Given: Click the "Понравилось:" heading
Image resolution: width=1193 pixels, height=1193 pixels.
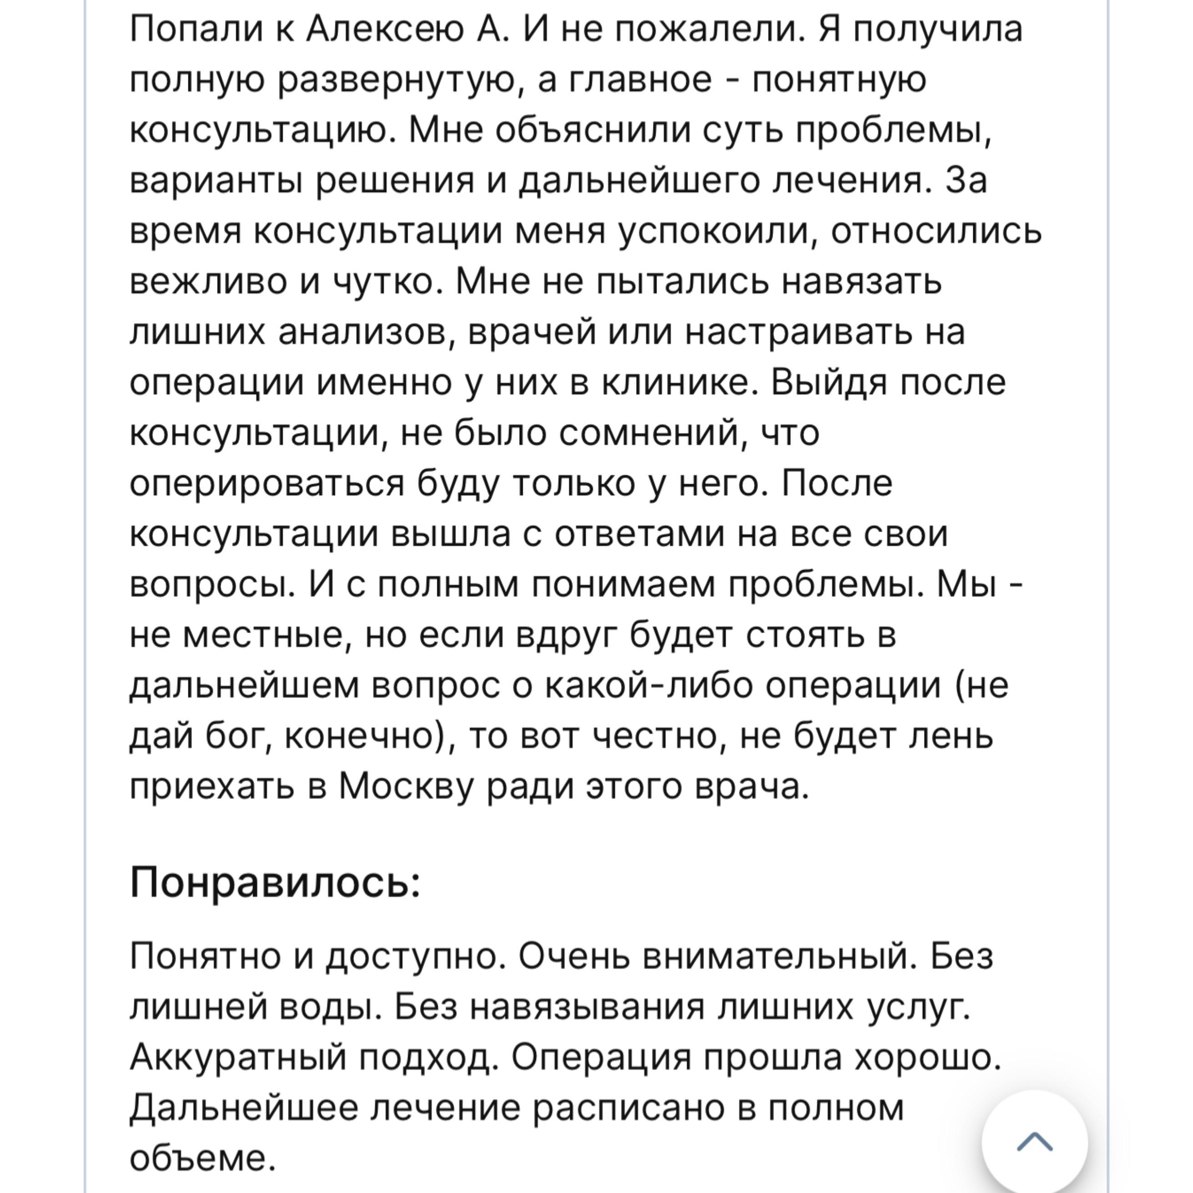Looking at the screenshot, I should [x=275, y=882].
